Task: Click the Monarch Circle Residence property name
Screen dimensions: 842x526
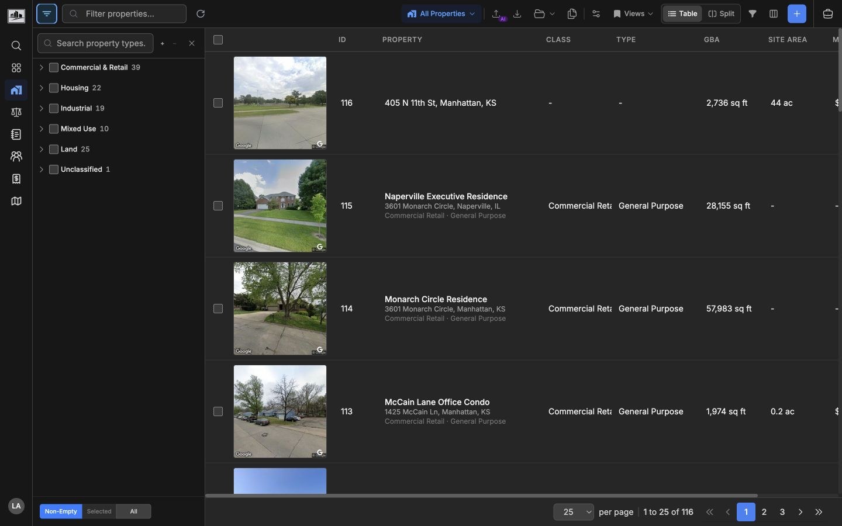Action: (x=436, y=299)
